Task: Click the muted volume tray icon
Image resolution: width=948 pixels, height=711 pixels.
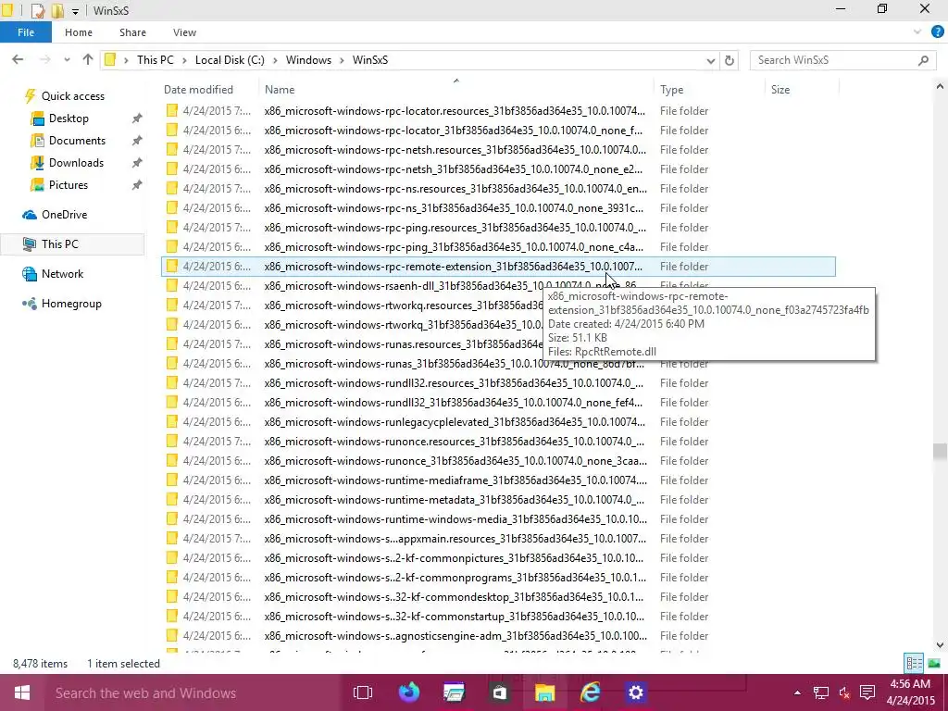Action: pos(844,692)
